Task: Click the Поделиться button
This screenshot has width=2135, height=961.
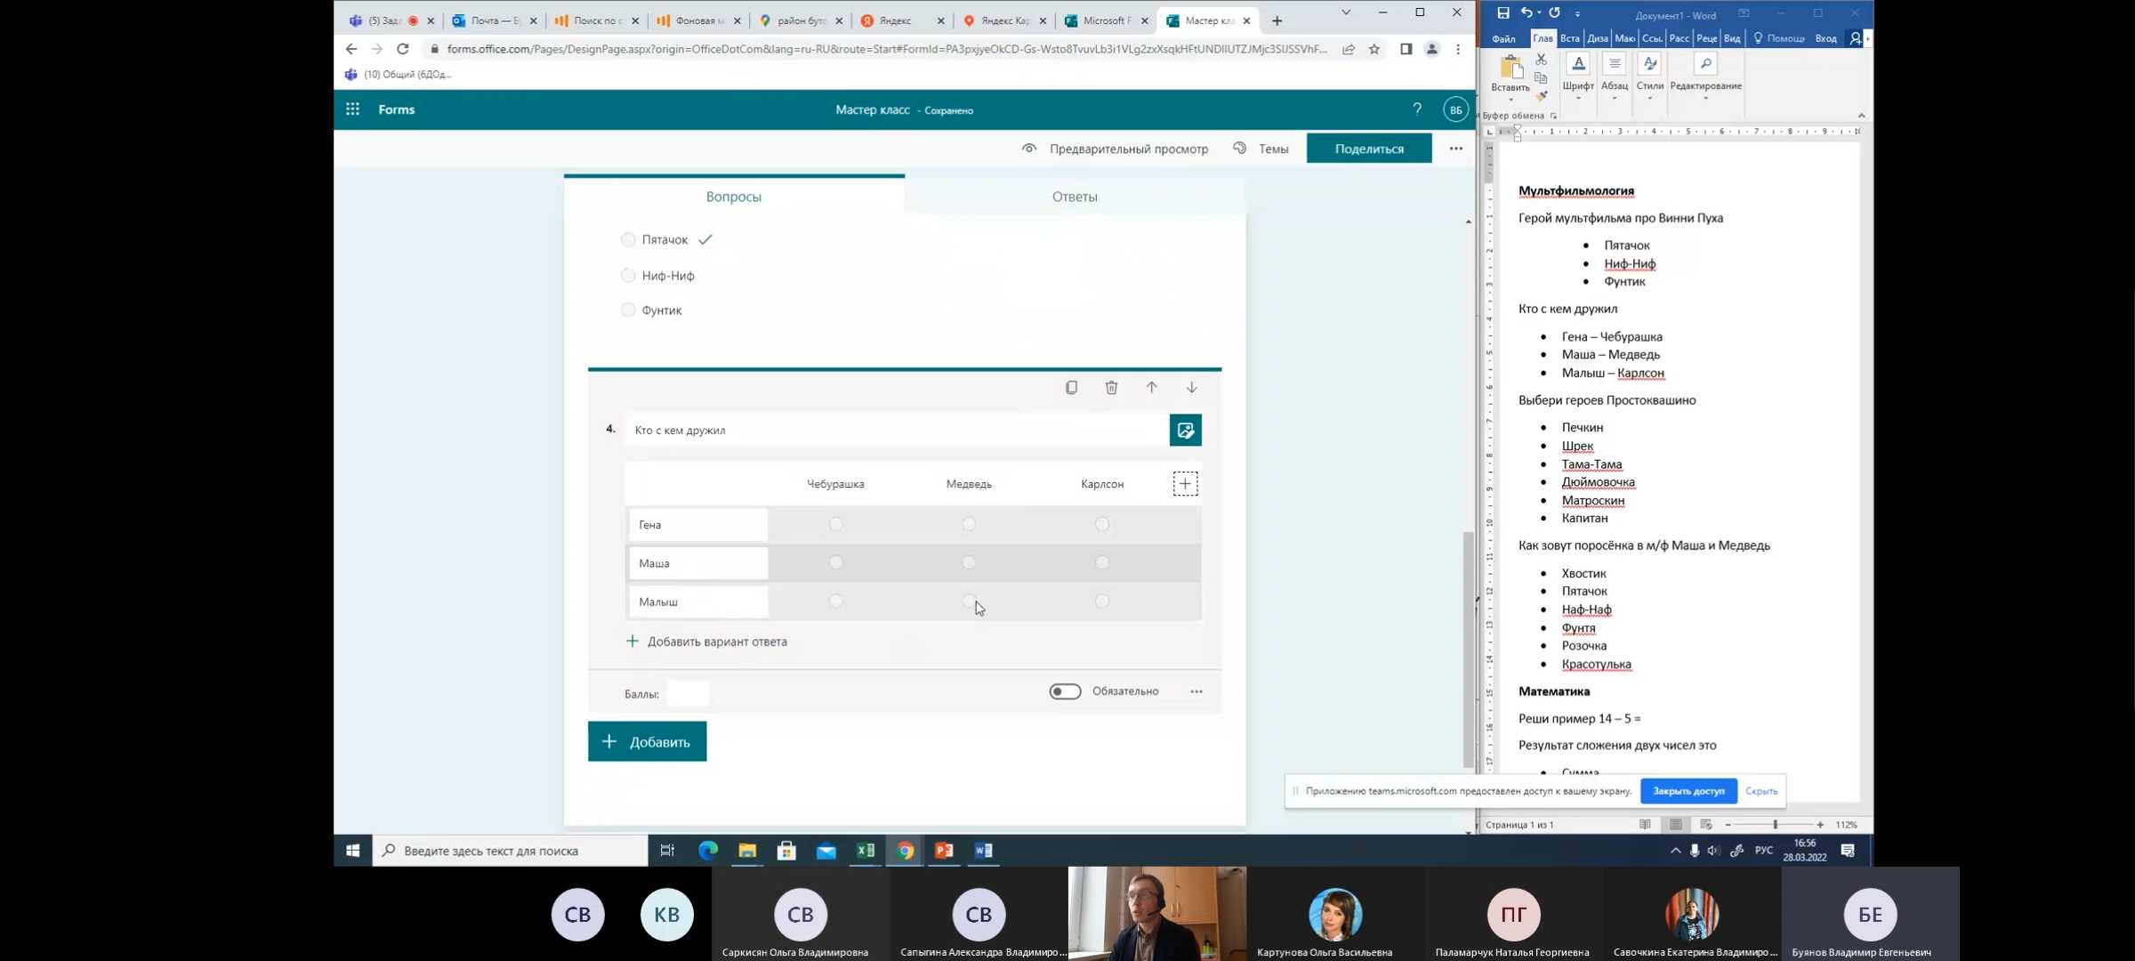Action: [x=1368, y=149]
